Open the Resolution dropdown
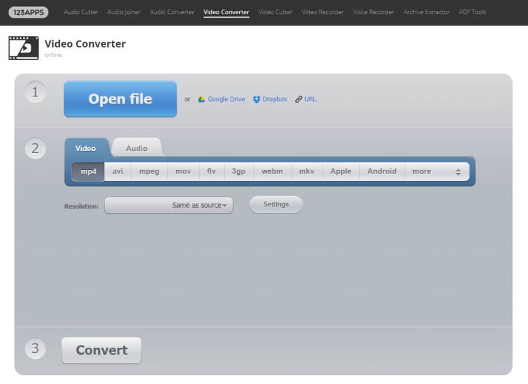 pyautogui.click(x=169, y=205)
